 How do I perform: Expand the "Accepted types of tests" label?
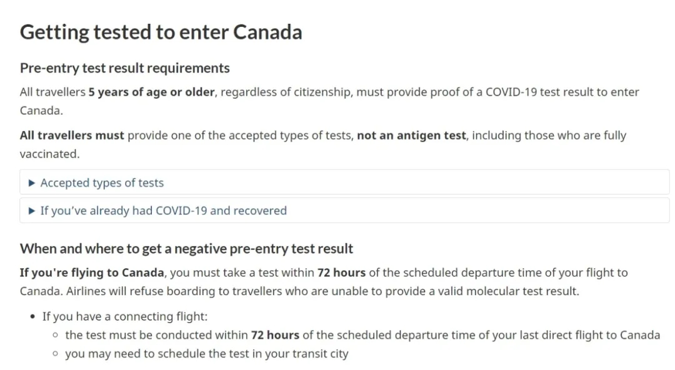coord(102,183)
